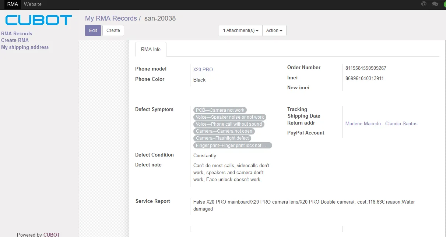Viewport: 446px width, 237px height.
Task: Expand the Action dropdown
Action: coord(274,30)
